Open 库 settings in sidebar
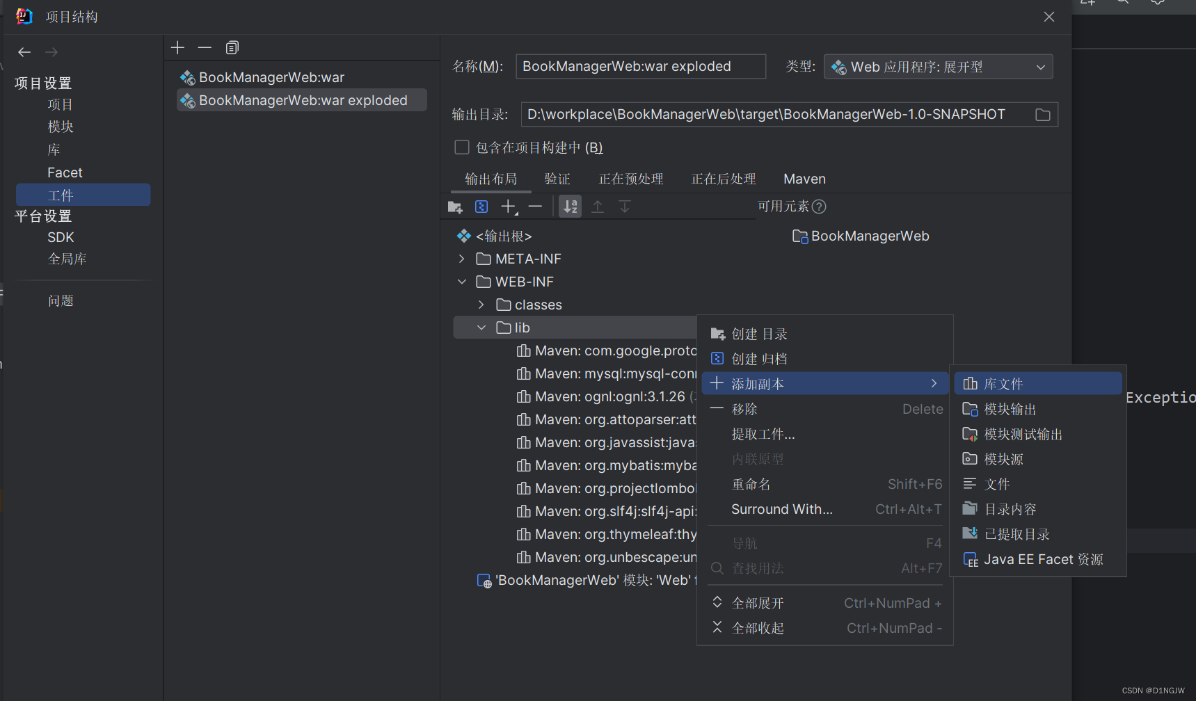The image size is (1196, 701). click(54, 150)
